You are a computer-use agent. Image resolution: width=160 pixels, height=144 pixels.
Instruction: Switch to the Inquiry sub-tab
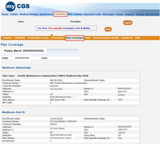coord(7,38)
